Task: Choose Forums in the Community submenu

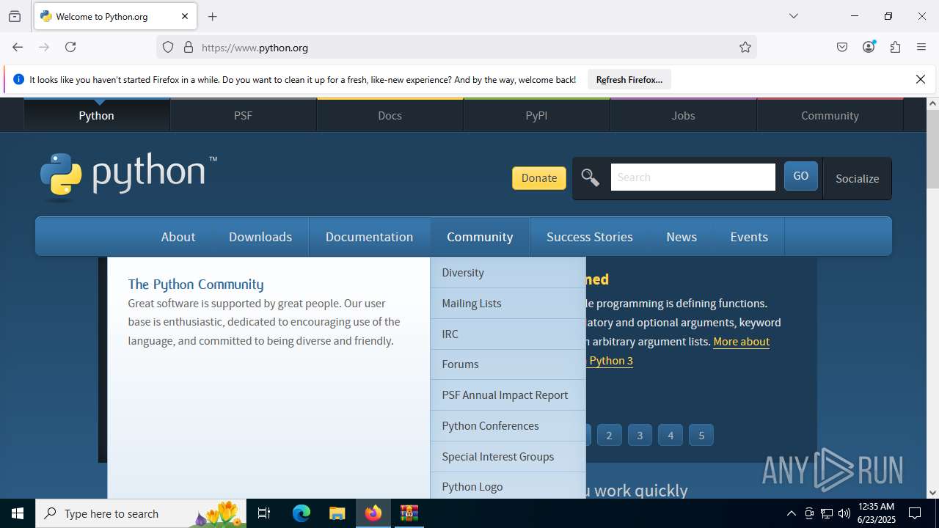Action: 508,364
